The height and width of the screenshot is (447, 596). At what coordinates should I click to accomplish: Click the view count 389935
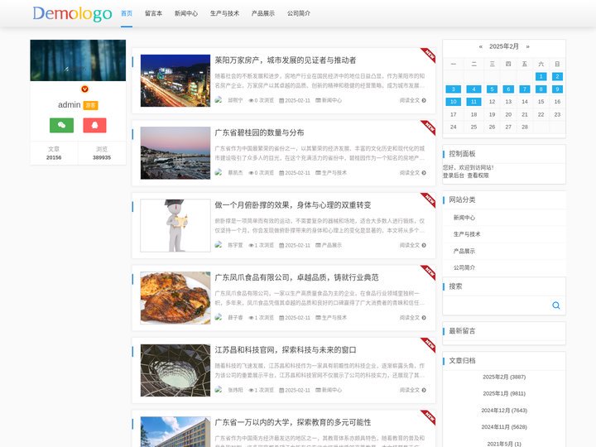[102, 157]
